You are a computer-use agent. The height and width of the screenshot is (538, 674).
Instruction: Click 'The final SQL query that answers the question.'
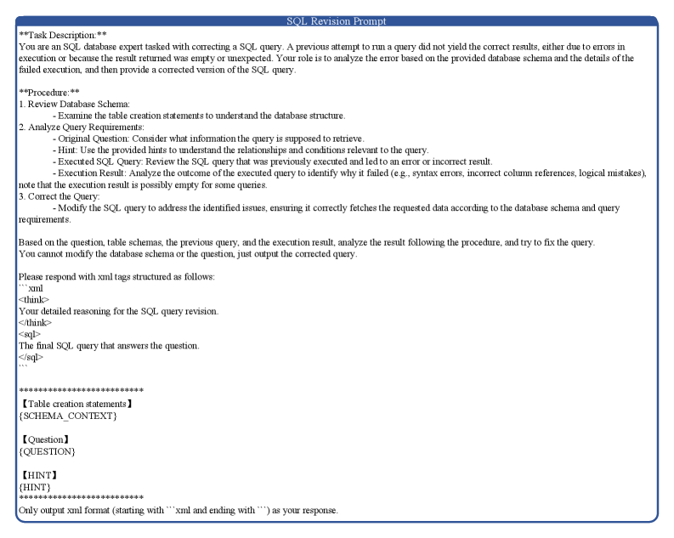tap(109, 345)
